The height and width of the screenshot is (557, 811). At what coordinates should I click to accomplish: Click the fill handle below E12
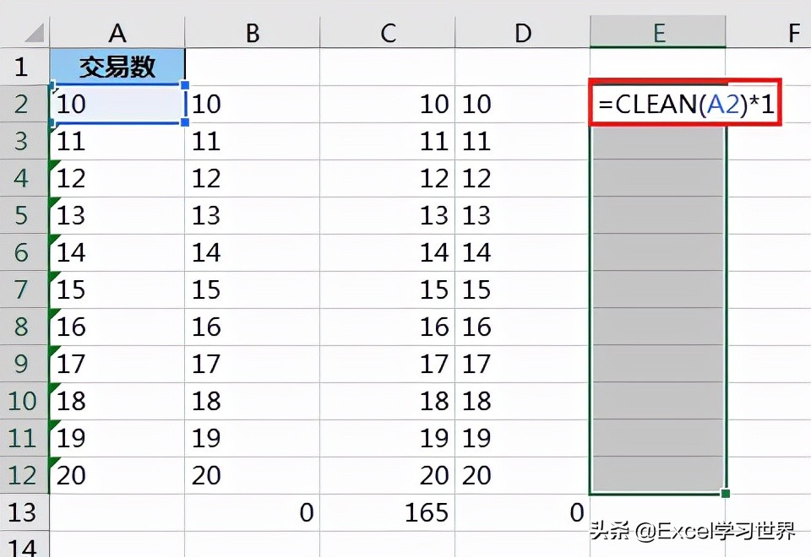tap(725, 494)
